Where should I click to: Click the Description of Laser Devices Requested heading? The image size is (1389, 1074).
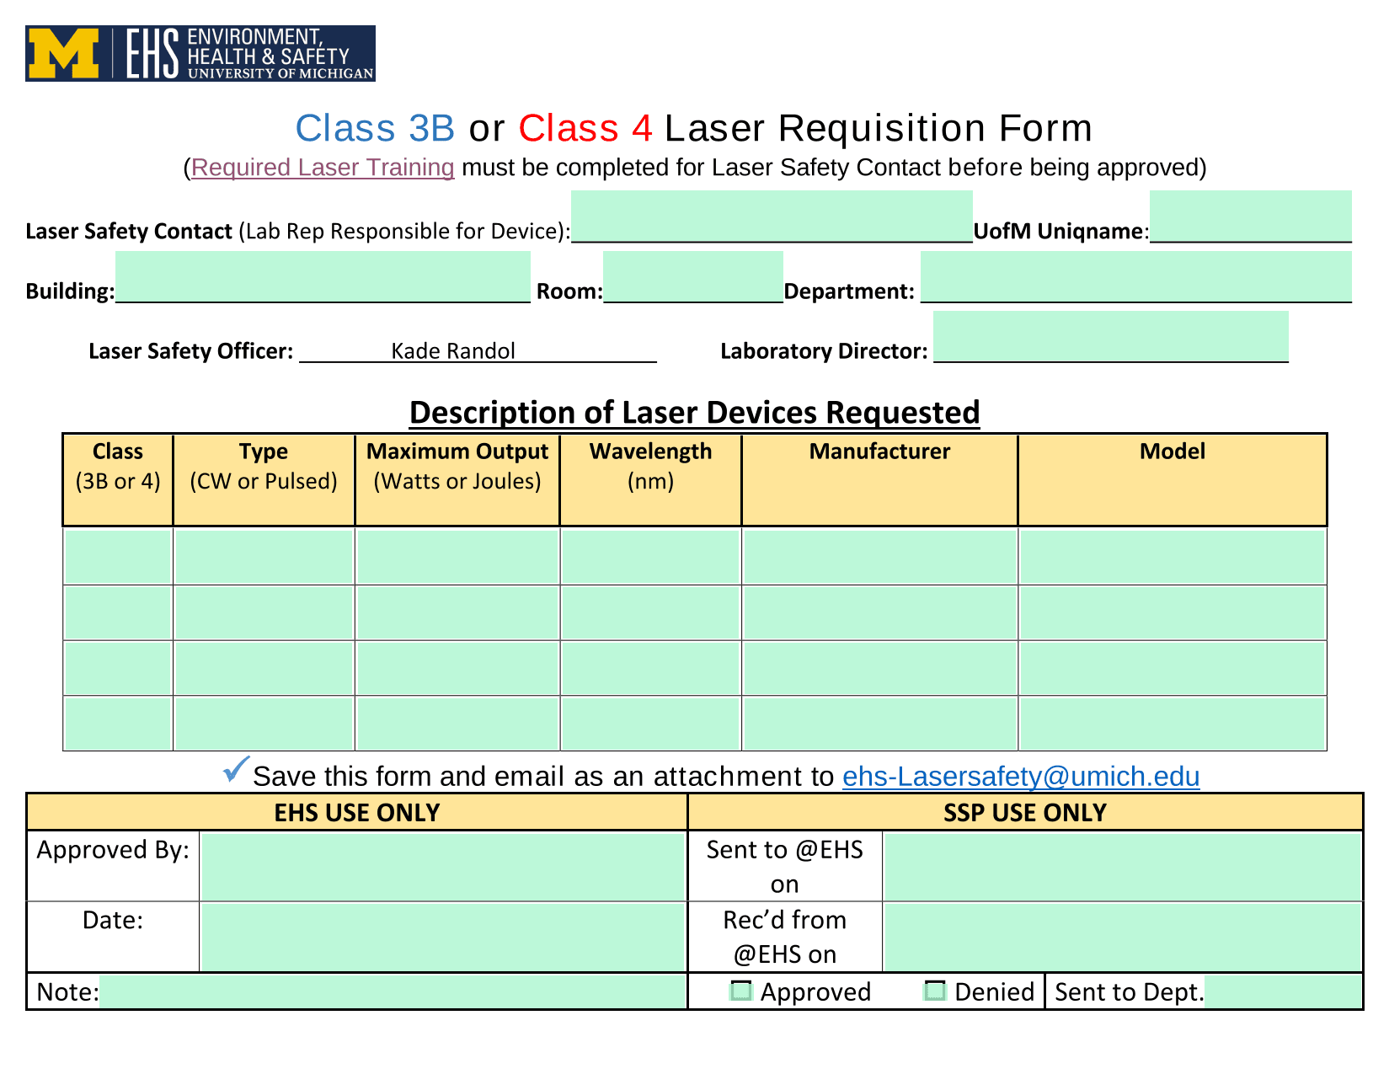tap(695, 412)
